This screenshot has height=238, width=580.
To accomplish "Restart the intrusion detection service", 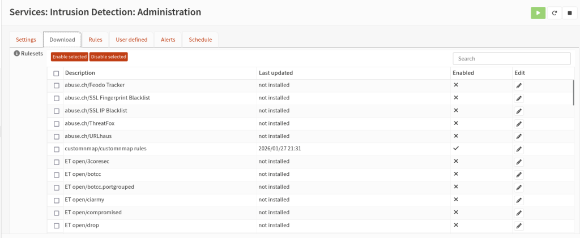I will [554, 12].
